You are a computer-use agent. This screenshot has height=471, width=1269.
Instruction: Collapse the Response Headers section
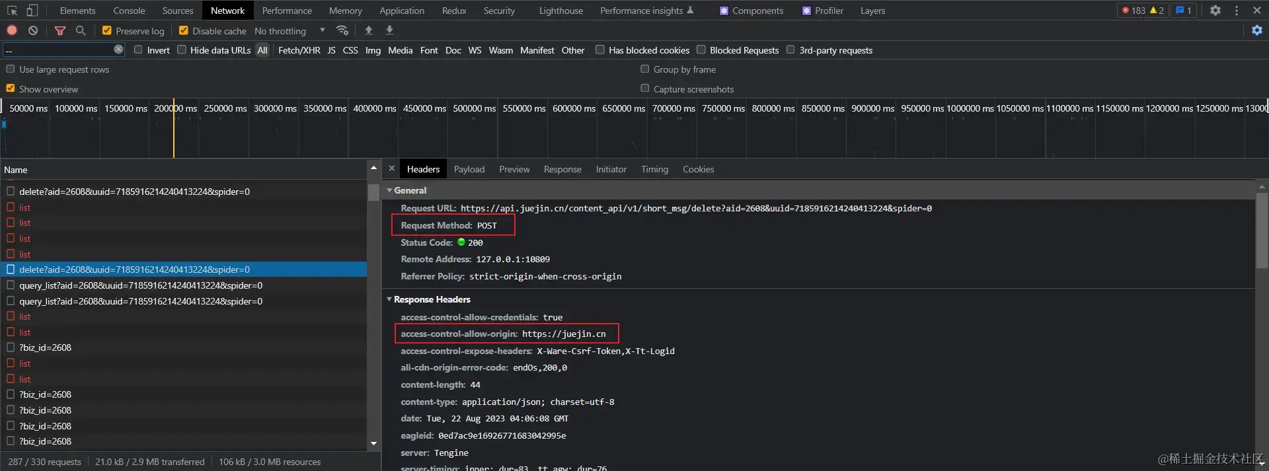click(389, 299)
